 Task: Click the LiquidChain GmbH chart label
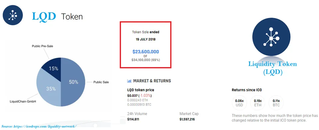23,101
